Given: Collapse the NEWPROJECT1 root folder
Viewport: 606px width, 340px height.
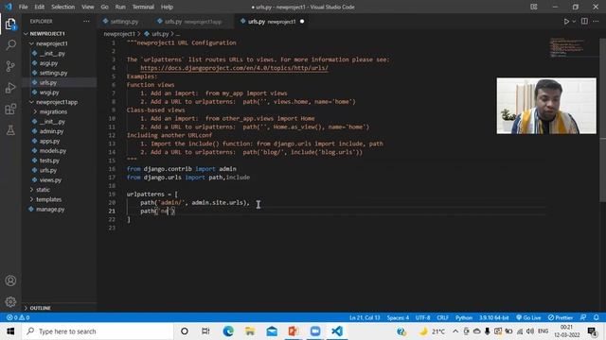Looking at the screenshot, I should click(59, 34).
